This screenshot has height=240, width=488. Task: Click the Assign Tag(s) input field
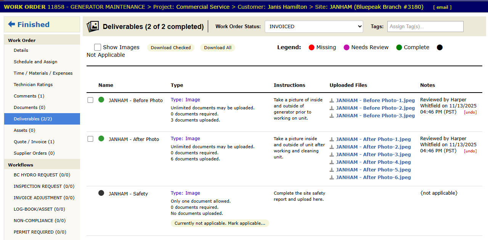click(425, 27)
